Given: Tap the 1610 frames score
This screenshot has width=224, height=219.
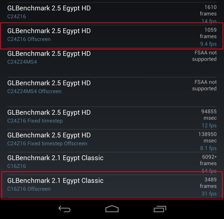Looking at the screenshot, I should click(x=208, y=11).
